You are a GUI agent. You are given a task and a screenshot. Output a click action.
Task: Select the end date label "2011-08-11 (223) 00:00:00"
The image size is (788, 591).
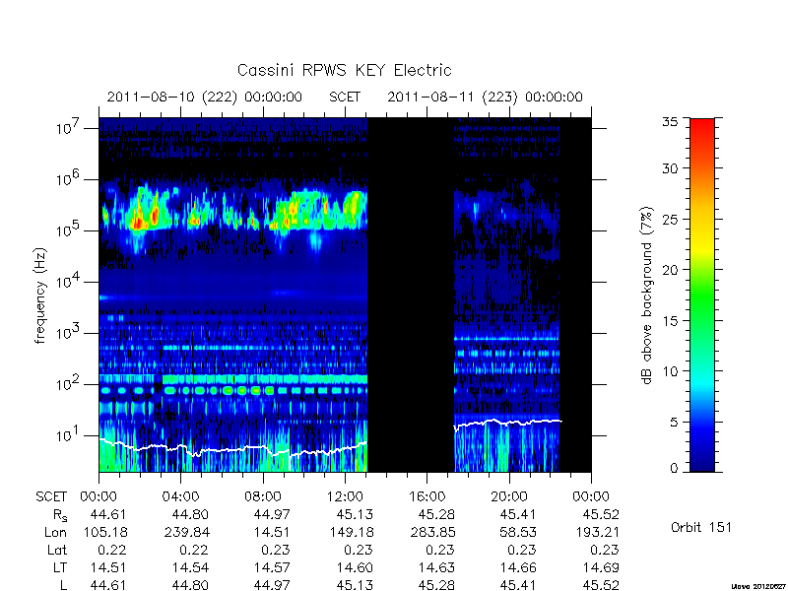485,97
